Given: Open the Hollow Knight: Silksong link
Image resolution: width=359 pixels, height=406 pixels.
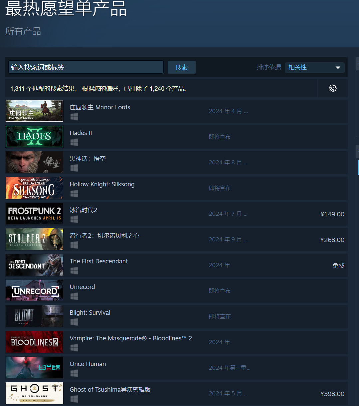Looking at the screenshot, I should pyautogui.click(x=102, y=184).
